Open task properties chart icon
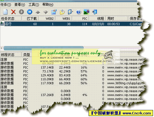The height and width of the screenshot is (117, 154). point(54,12)
